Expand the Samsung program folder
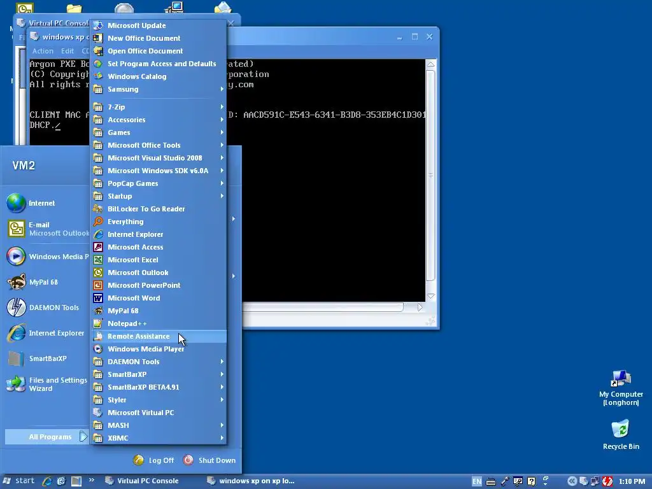 point(159,89)
